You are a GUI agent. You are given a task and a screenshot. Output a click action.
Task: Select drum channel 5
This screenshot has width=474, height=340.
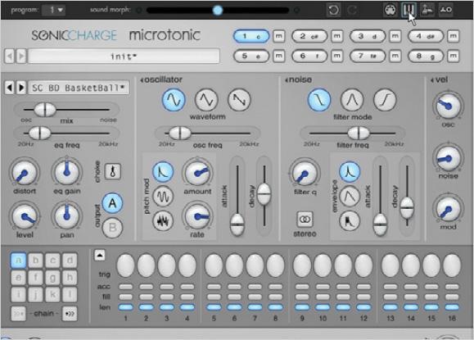[x=251, y=56]
